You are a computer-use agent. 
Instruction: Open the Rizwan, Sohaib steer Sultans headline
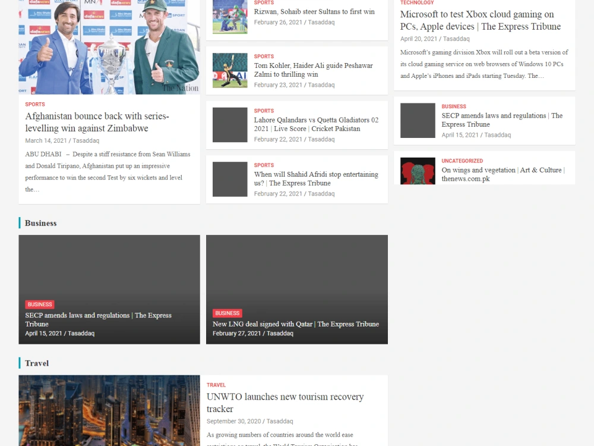coord(314,11)
